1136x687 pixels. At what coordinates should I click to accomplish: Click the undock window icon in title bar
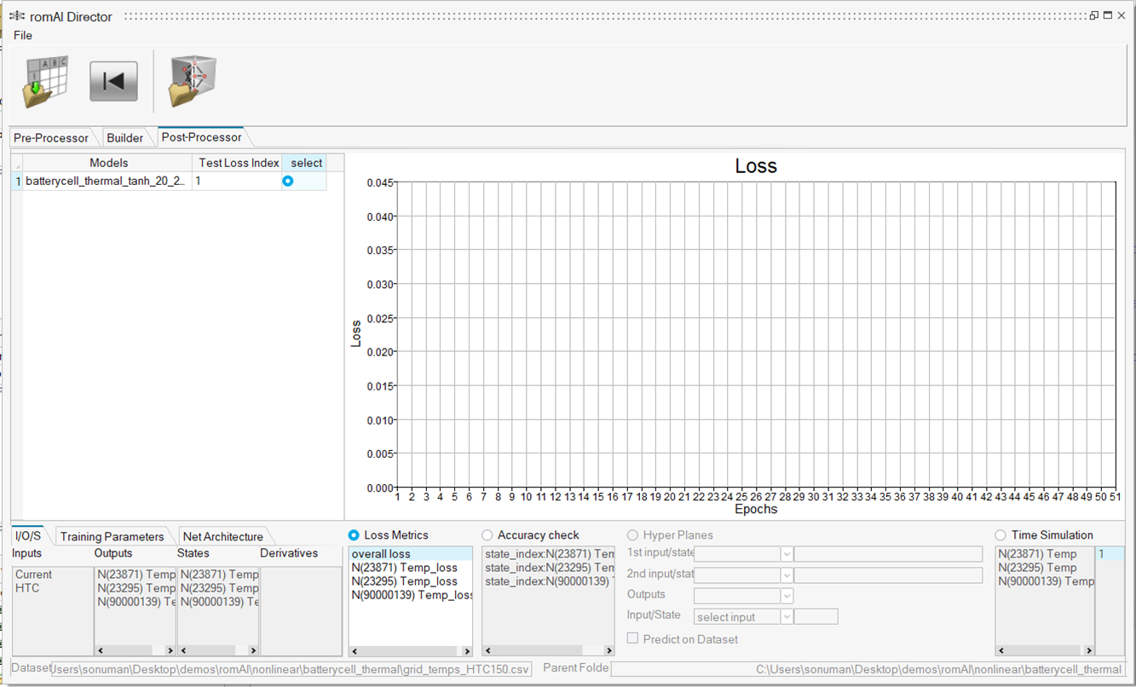pos(1093,15)
